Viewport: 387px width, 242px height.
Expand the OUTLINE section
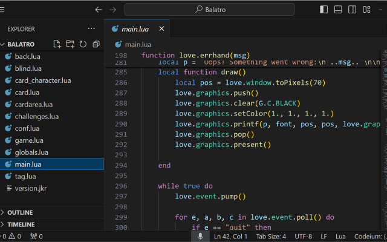[x=52, y=212]
